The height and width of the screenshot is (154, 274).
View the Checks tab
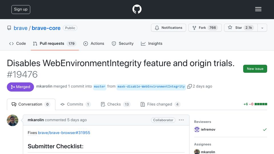point(116,104)
